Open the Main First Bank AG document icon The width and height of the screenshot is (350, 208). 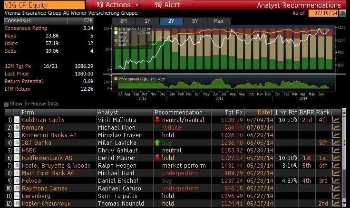click(x=17, y=173)
